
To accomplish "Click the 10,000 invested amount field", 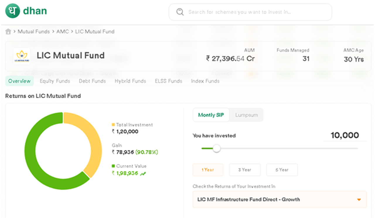I will click(x=345, y=135).
